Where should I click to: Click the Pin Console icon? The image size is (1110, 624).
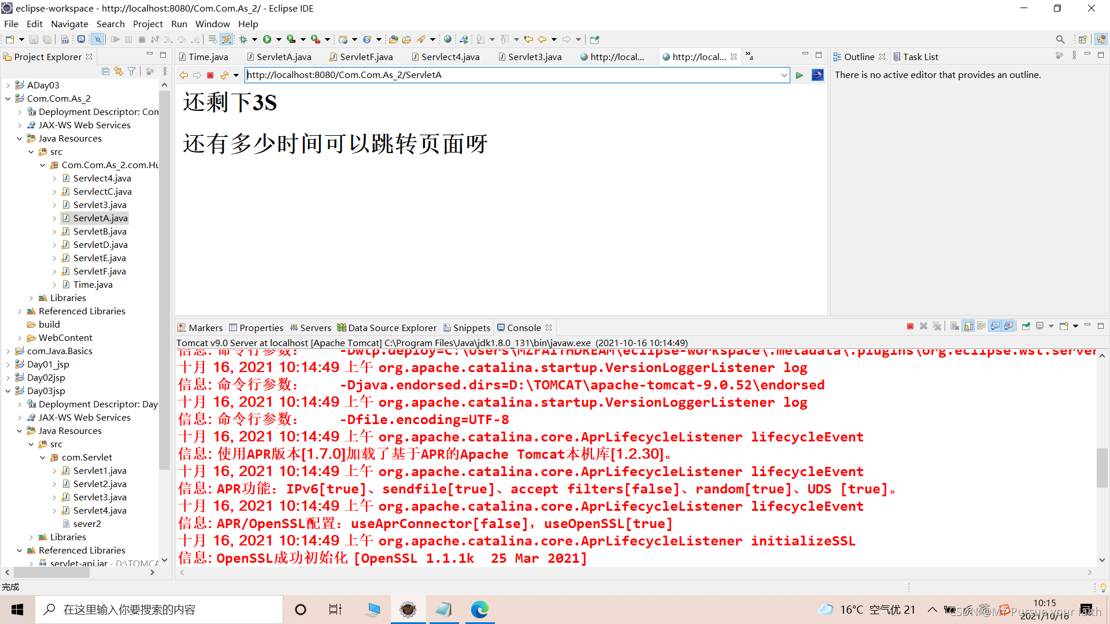pos(1026,326)
